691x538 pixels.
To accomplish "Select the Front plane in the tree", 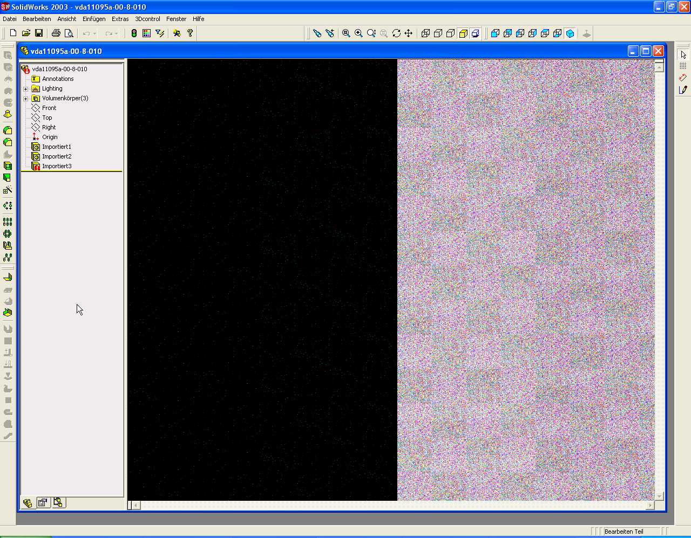I will click(x=49, y=108).
